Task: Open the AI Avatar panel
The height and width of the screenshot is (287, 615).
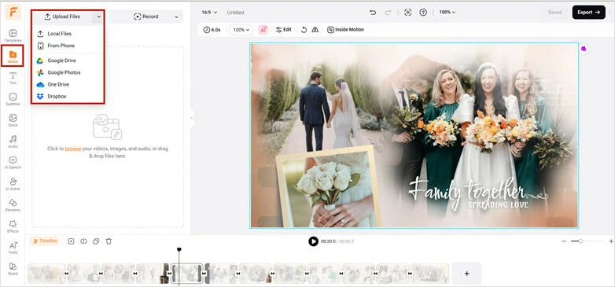Action: click(13, 183)
